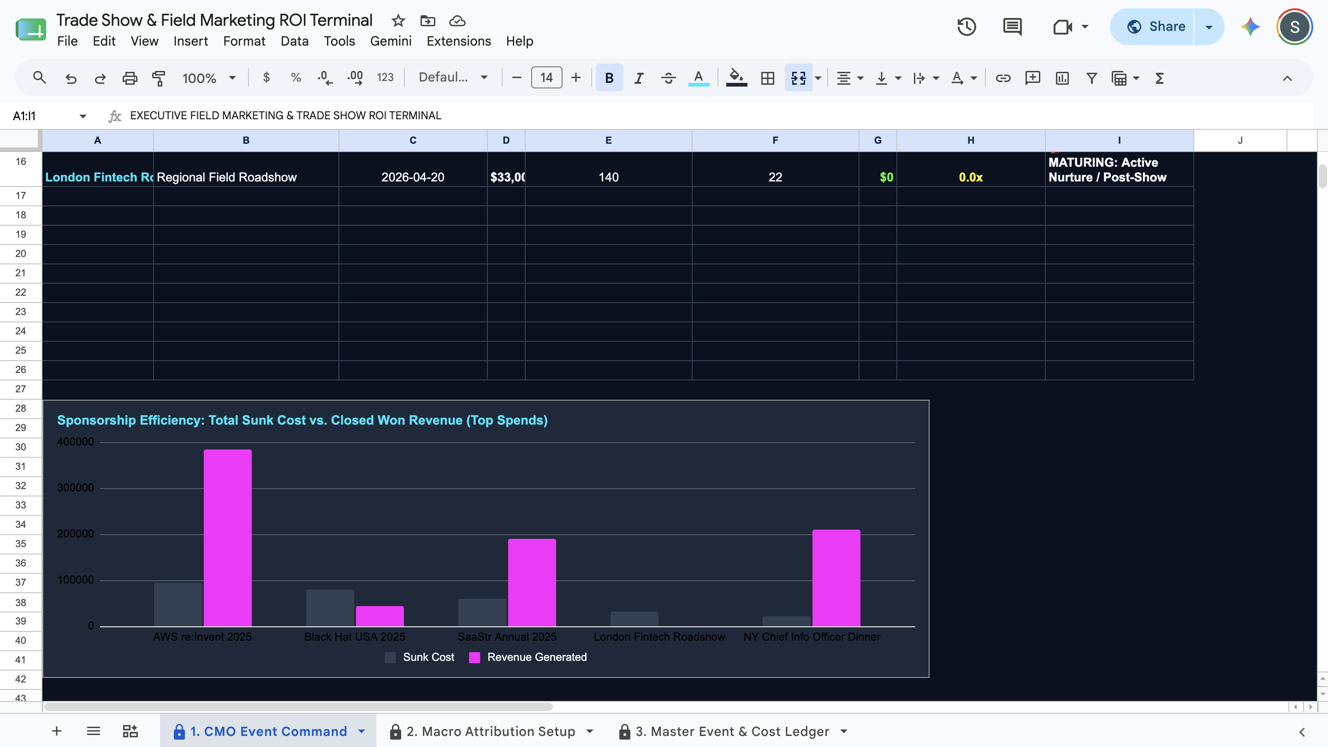Check the cloud save status
Viewport: 1328px width, 747px height.
point(457,21)
